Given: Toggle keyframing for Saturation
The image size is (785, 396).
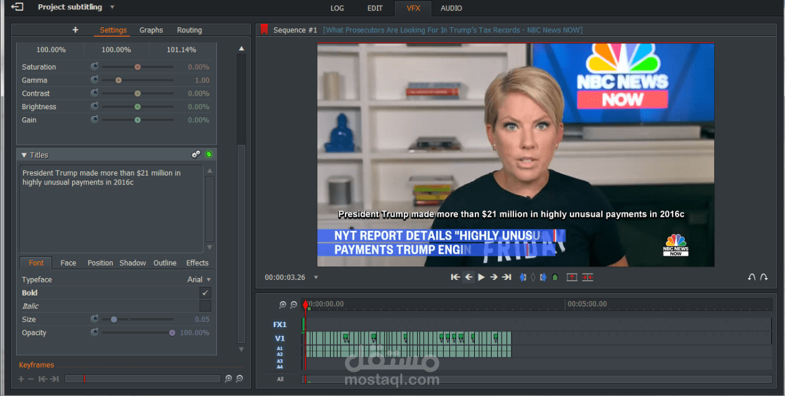Looking at the screenshot, I should coord(94,66).
